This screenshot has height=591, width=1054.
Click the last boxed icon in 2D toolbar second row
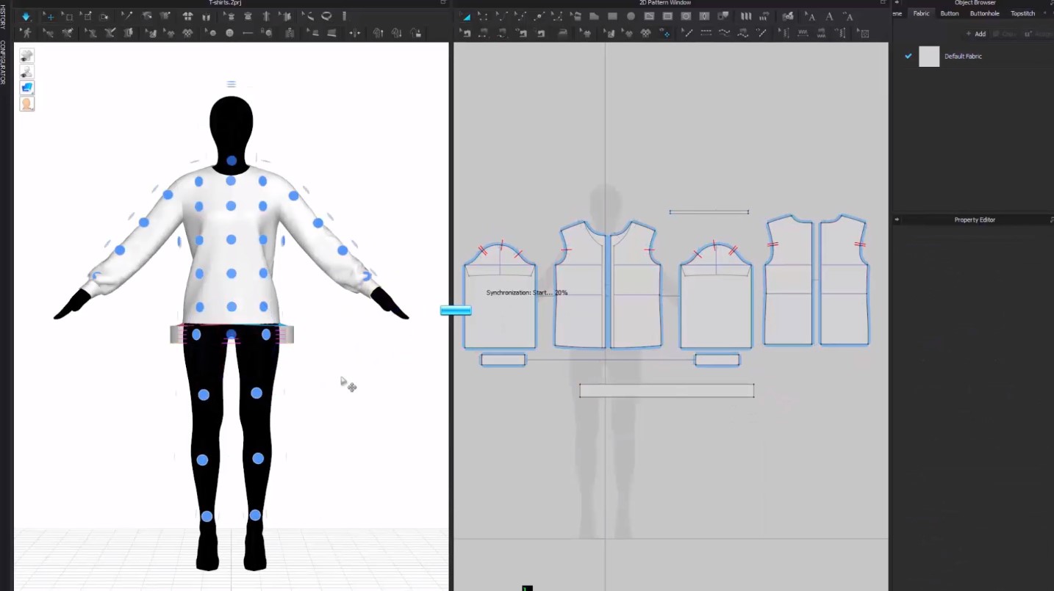coord(864,33)
